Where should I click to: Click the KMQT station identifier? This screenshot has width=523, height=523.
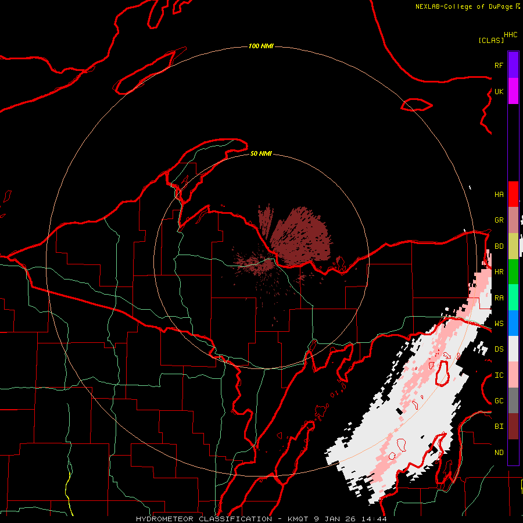298,519
